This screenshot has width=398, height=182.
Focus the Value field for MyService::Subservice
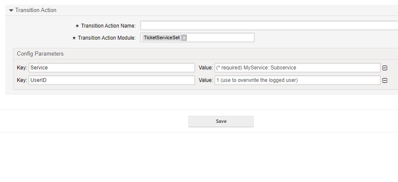pyautogui.click(x=297, y=68)
